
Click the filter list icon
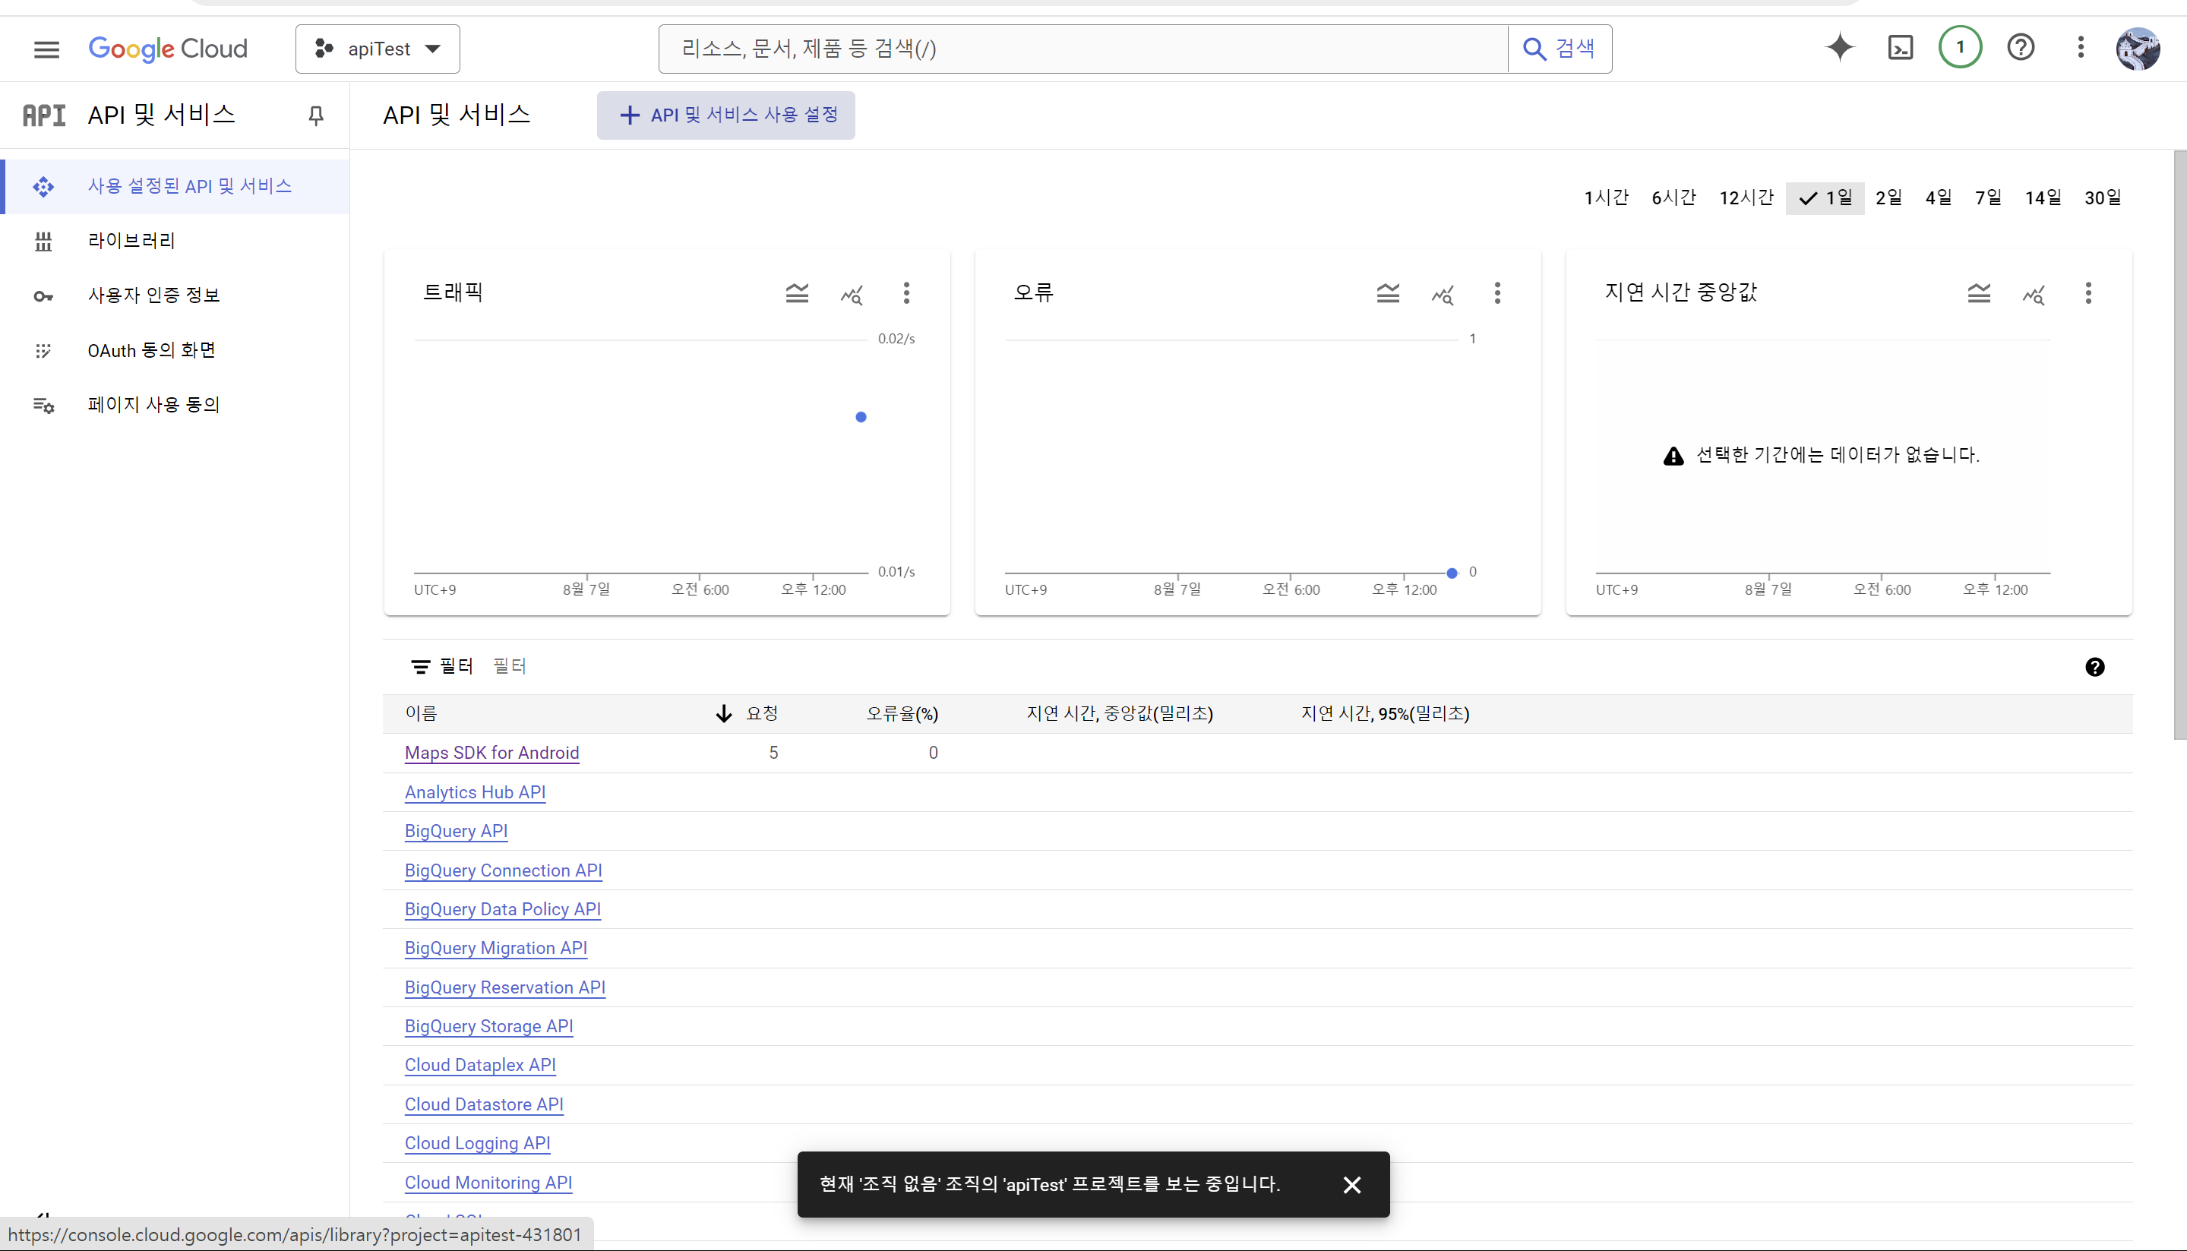[x=420, y=667]
